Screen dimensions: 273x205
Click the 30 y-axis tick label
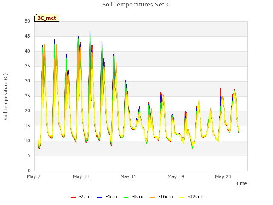click(27, 81)
